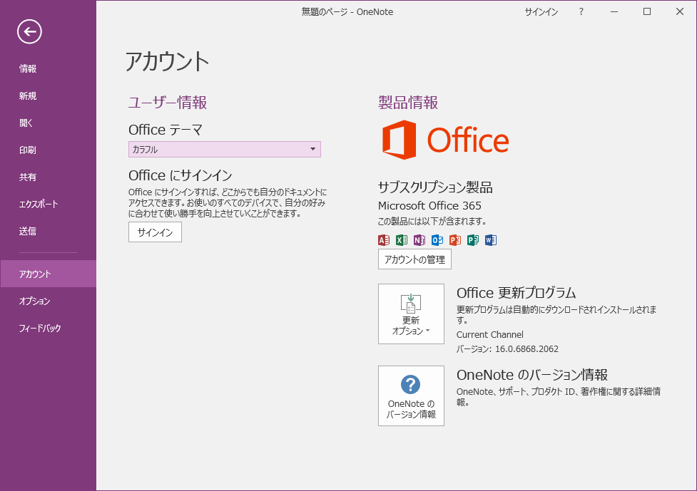The height and width of the screenshot is (491, 697).
Task: Maximize the OneNote window
Action: point(647,11)
